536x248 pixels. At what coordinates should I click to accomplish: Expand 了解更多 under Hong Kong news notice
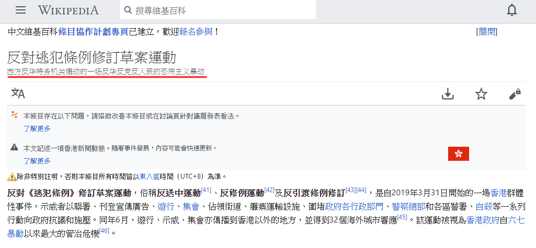[37, 161]
